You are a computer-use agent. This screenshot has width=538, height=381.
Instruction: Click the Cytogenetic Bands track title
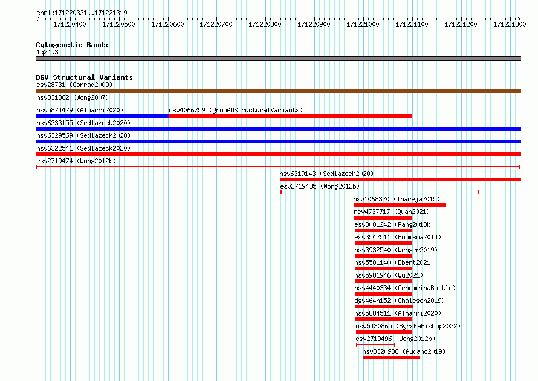[72, 45]
